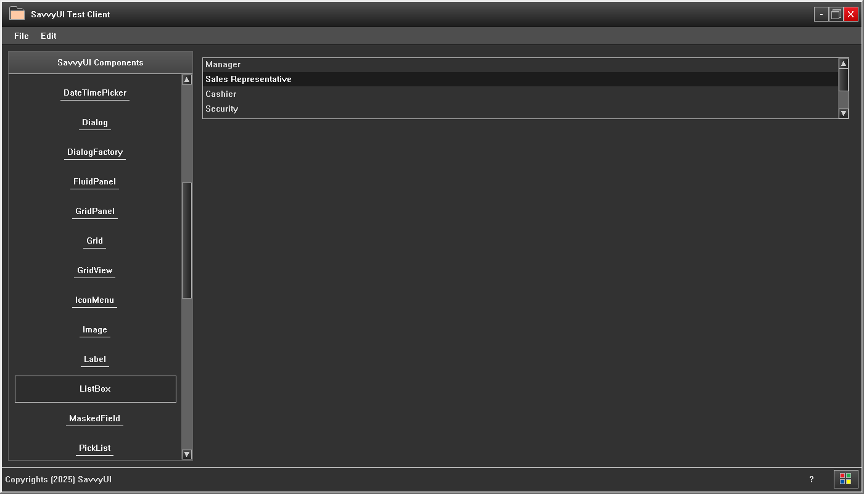Open the DateTimePicker component
The width and height of the screenshot is (864, 494).
(x=94, y=93)
